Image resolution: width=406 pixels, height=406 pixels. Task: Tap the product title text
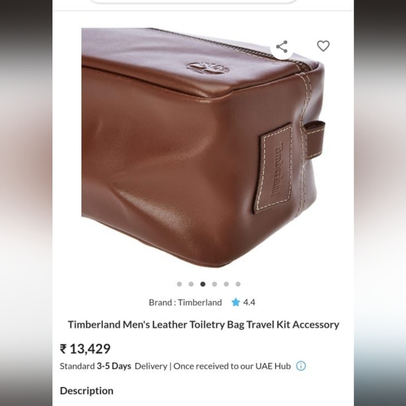pos(204,324)
